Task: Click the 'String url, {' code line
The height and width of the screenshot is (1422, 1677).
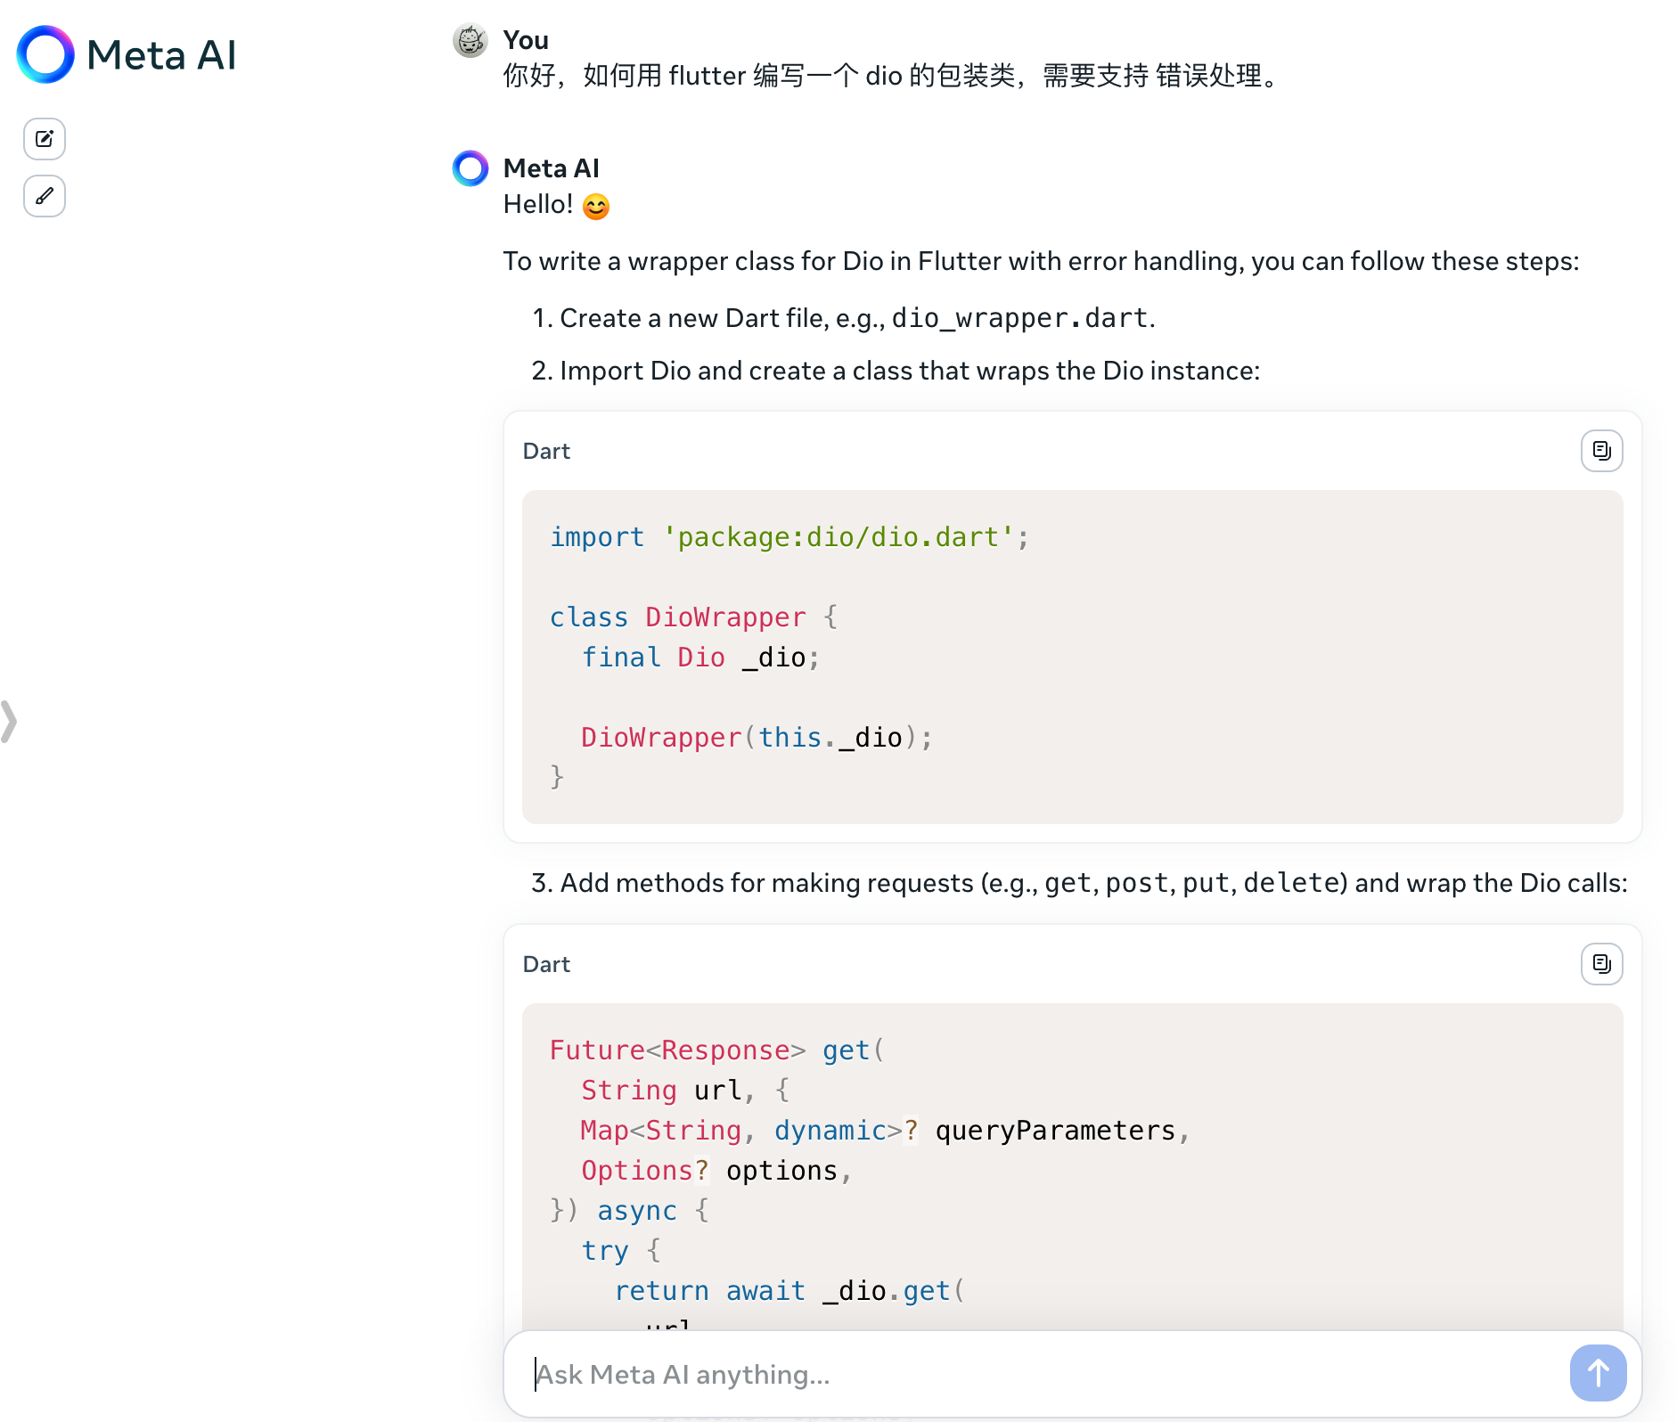Action: click(x=684, y=1091)
